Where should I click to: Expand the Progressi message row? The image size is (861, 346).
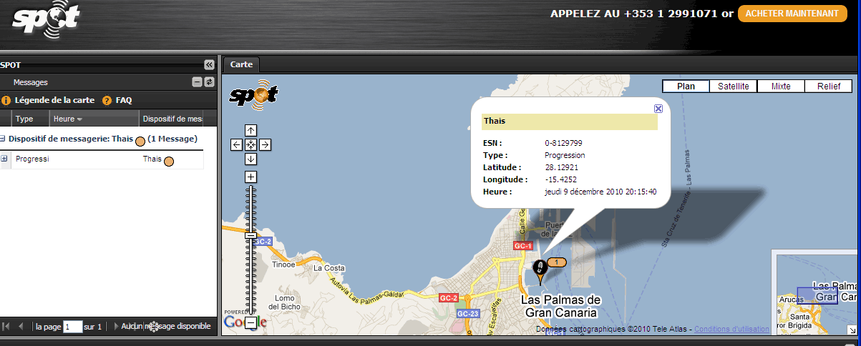click(x=4, y=159)
